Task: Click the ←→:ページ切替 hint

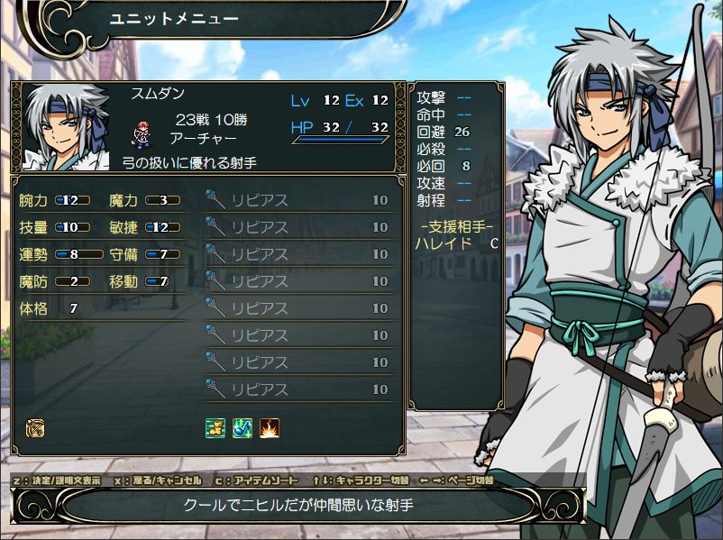Action: pyautogui.click(x=456, y=481)
